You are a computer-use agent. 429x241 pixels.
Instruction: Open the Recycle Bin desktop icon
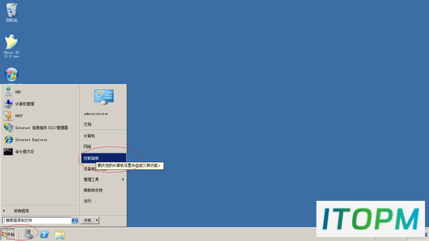click(x=11, y=12)
